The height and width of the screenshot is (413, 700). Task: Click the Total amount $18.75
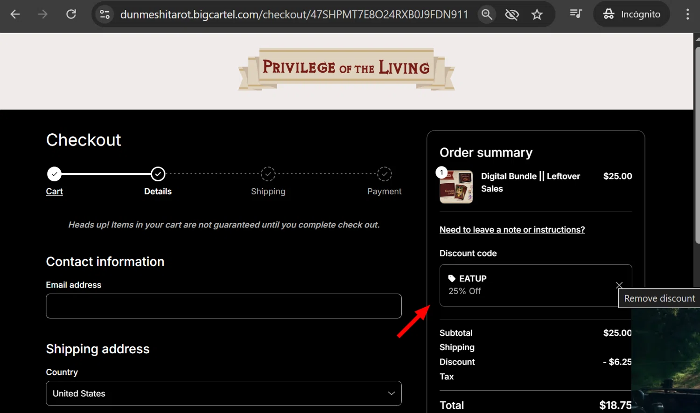point(615,405)
